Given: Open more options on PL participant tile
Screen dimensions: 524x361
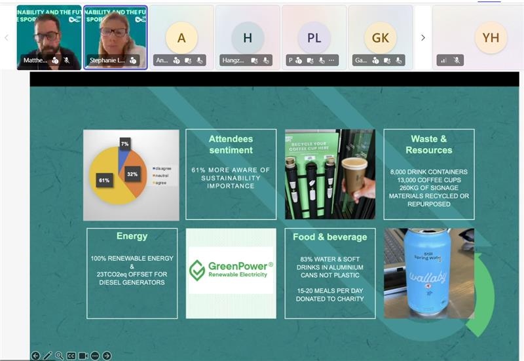Looking at the screenshot, I should click(x=331, y=60).
